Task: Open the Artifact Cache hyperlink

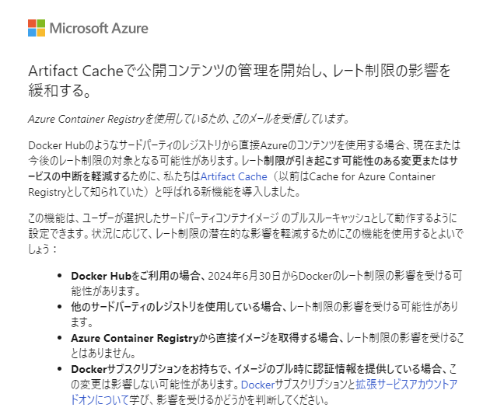Action: tap(233, 176)
